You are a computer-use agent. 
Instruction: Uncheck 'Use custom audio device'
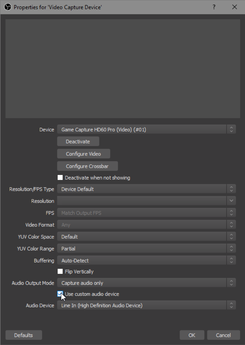[x=60, y=294]
